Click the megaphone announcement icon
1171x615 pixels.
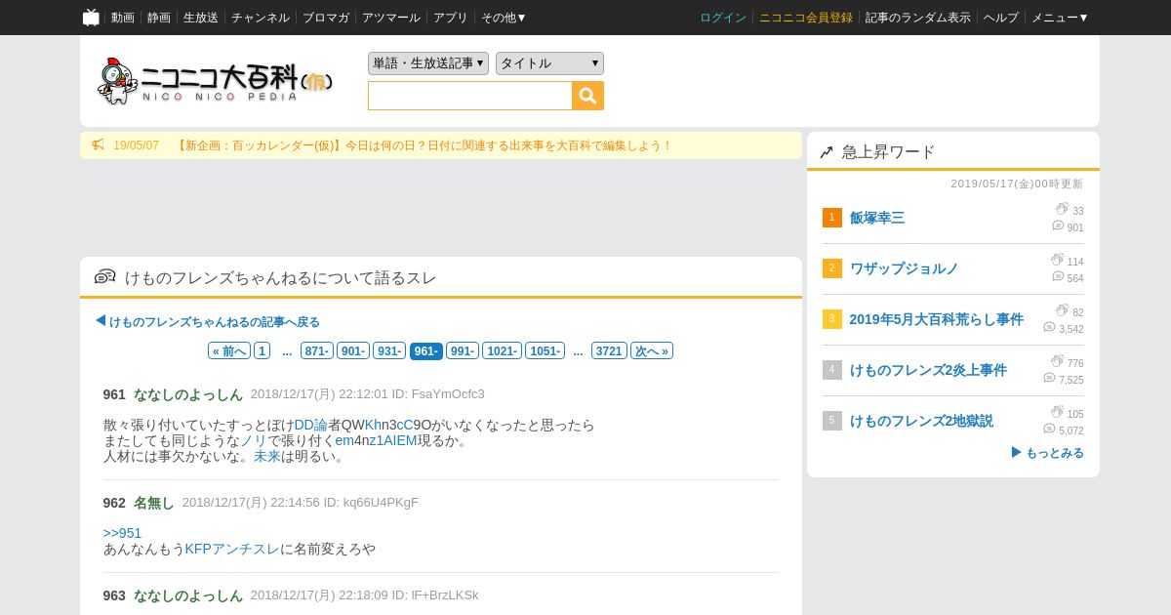[98, 145]
